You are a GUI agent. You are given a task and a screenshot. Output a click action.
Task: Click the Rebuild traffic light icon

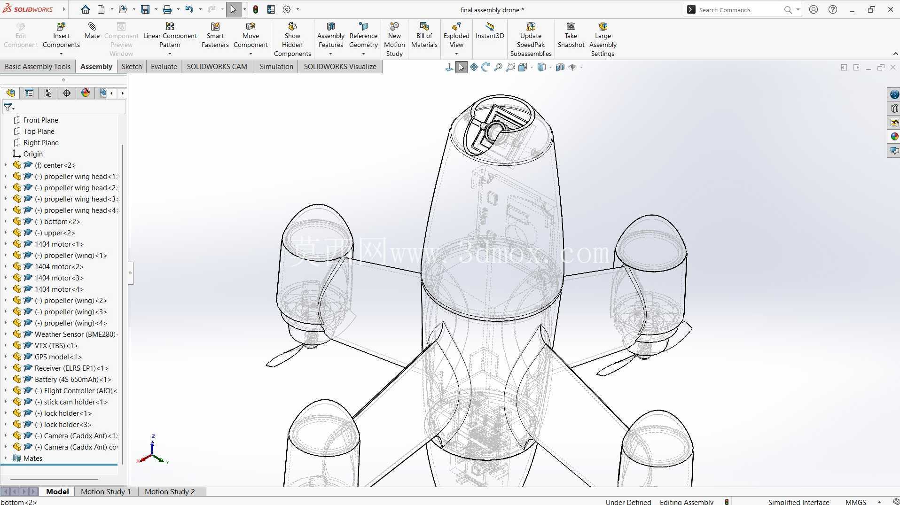tap(256, 9)
